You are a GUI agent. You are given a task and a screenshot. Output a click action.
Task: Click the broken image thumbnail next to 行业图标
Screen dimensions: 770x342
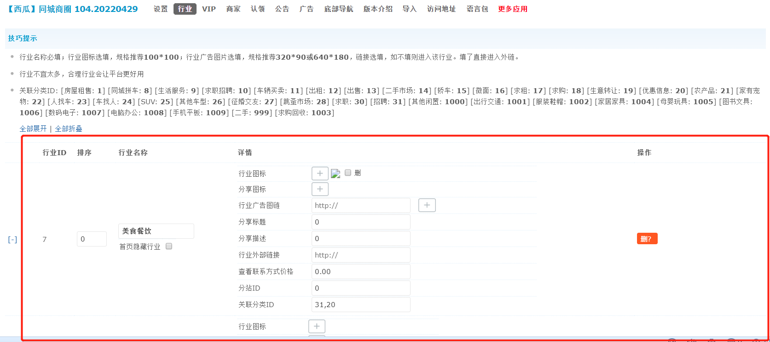[336, 174]
